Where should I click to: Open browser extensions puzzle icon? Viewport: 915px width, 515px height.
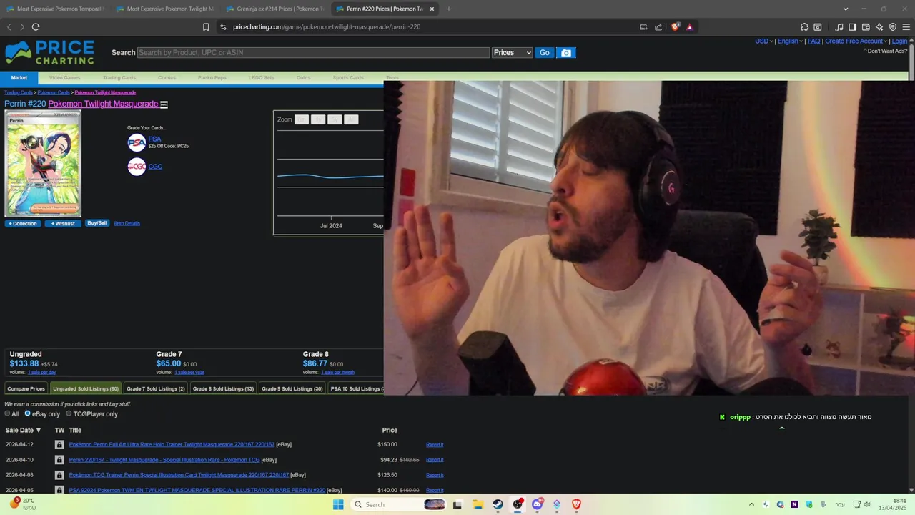804,27
